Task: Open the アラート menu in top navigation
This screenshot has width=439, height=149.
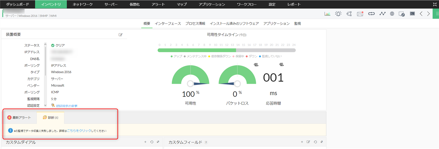Action: pos(158,4)
